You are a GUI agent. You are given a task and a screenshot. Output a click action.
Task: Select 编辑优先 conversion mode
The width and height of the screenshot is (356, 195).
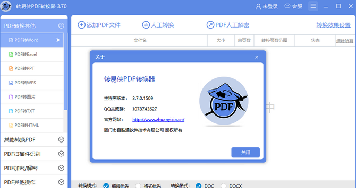tap(106, 185)
